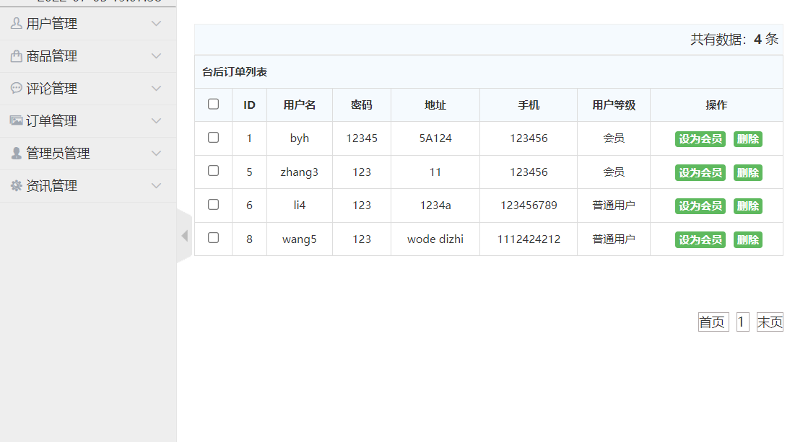Click the 共有数据: 4 条 count text
The image size is (795, 442).
(734, 39)
